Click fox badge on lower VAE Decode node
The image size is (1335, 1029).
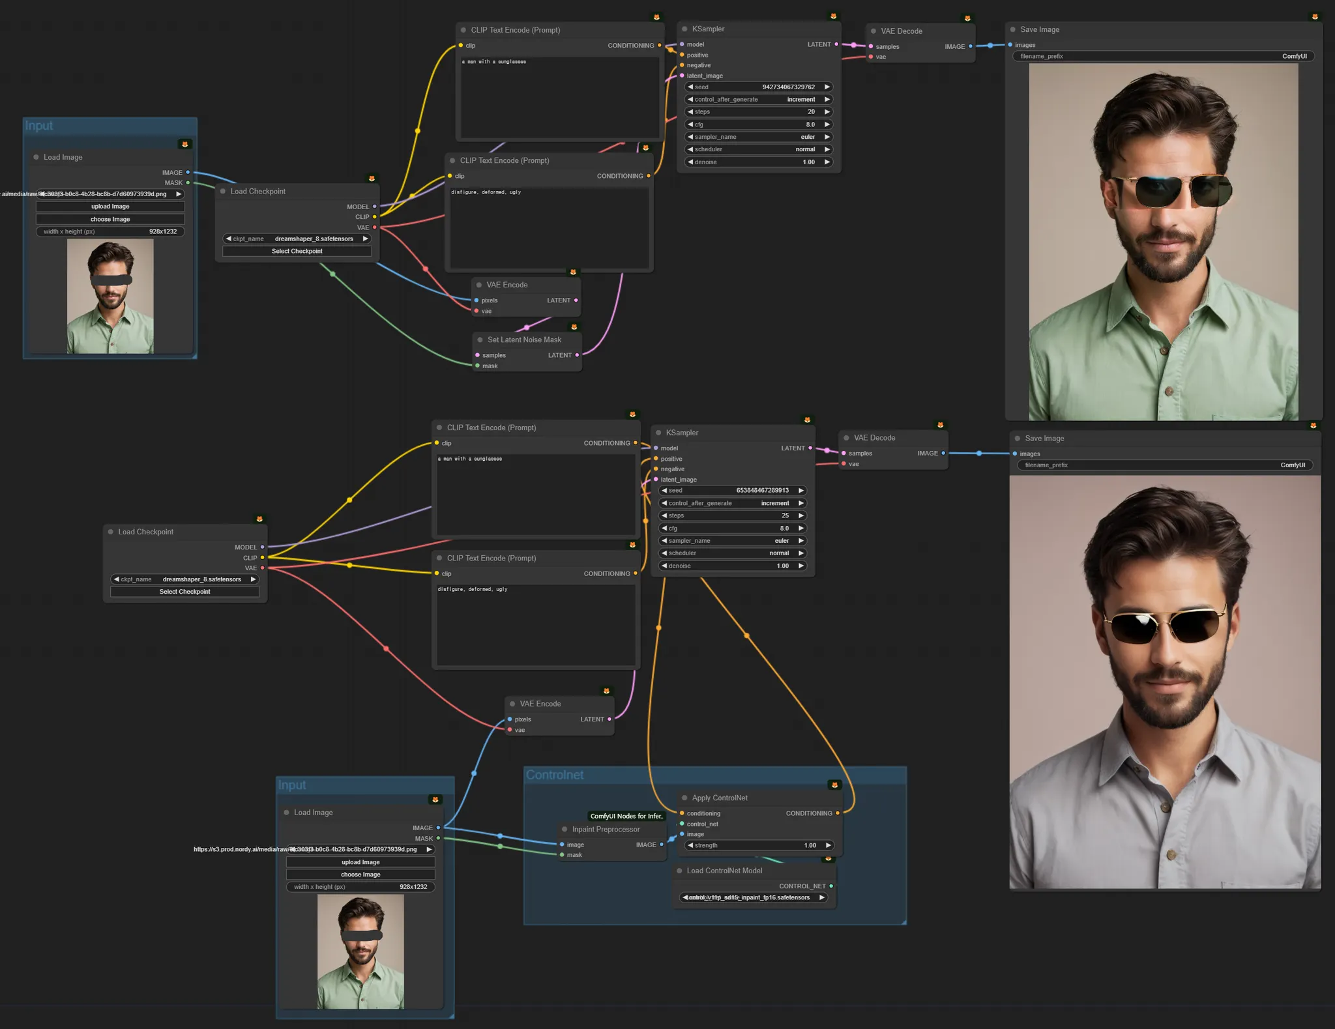coord(940,425)
